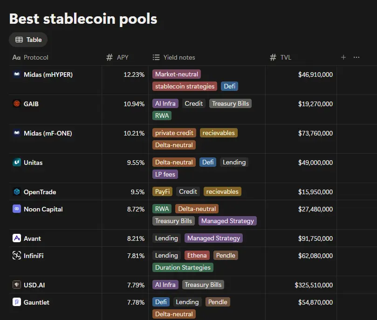This screenshot has height=320, width=377.
Task: Click the USD.AI protocol icon
Action: 17,285
